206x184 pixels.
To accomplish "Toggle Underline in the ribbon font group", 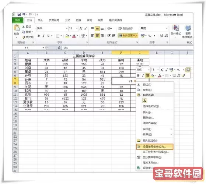I will point(48,36).
